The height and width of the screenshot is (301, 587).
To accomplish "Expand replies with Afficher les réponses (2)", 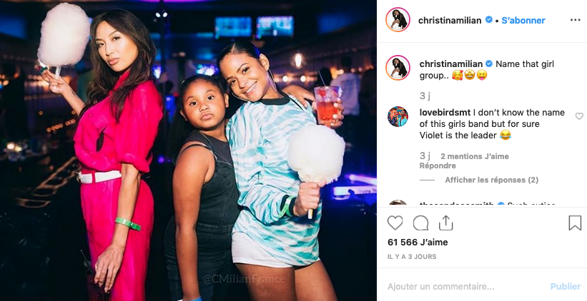I will pos(491,180).
